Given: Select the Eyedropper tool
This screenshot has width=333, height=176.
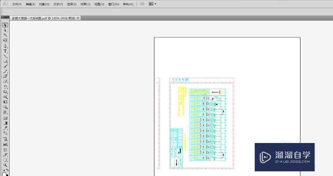Looking at the screenshot, I should 5,128.
